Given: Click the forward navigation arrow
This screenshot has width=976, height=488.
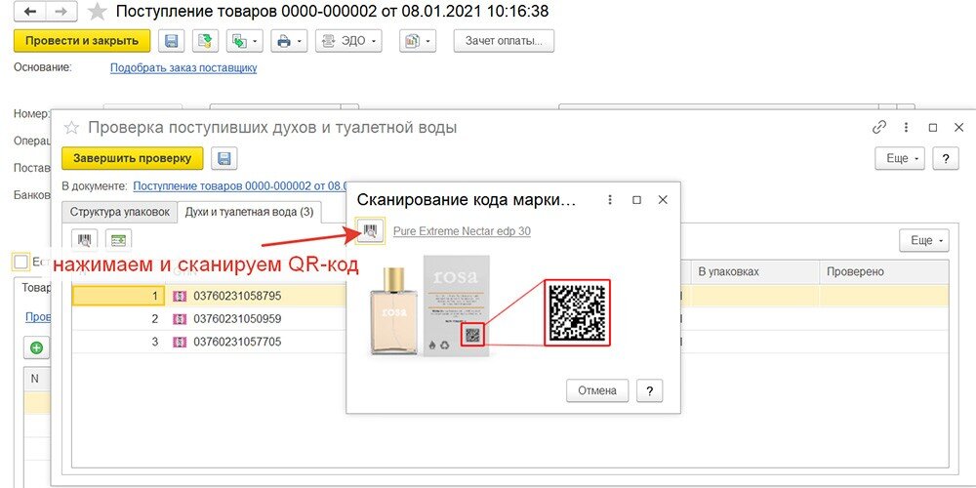Looking at the screenshot, I should click(61, 11).
